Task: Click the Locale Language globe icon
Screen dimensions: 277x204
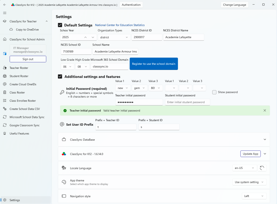Action: [x=64, y=168]
